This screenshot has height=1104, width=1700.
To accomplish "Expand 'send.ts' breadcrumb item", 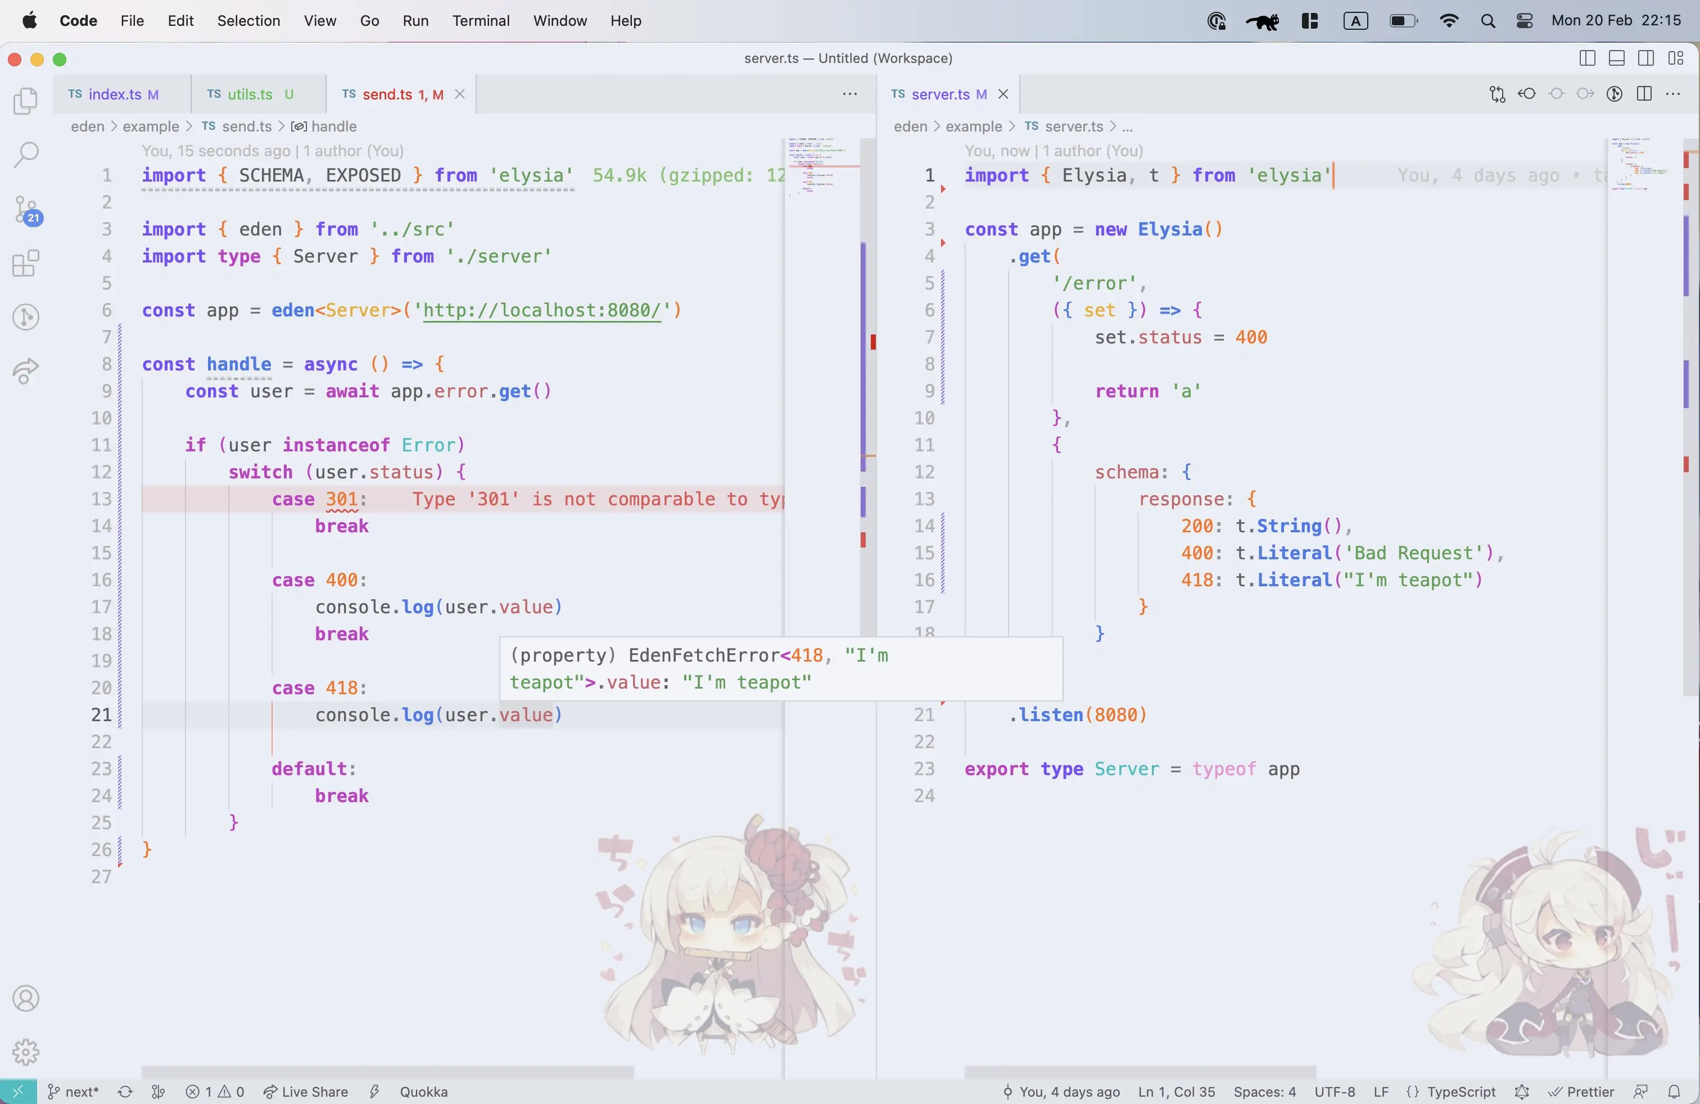I will click(x=237, y=126).
